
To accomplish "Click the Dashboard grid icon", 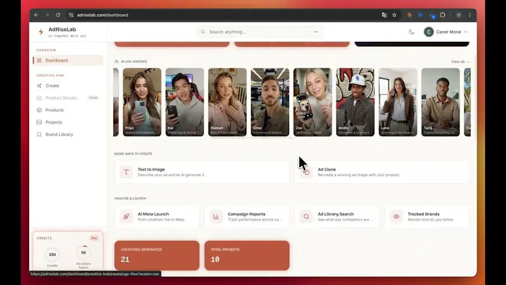I will 39,60.
